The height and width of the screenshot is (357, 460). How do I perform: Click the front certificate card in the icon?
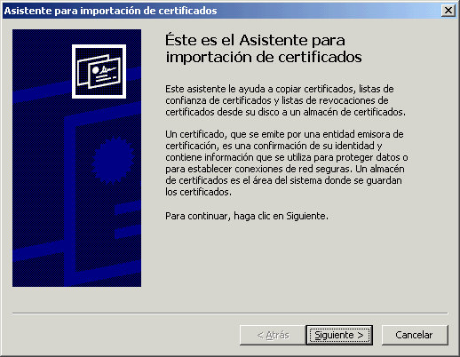(105, 74)
